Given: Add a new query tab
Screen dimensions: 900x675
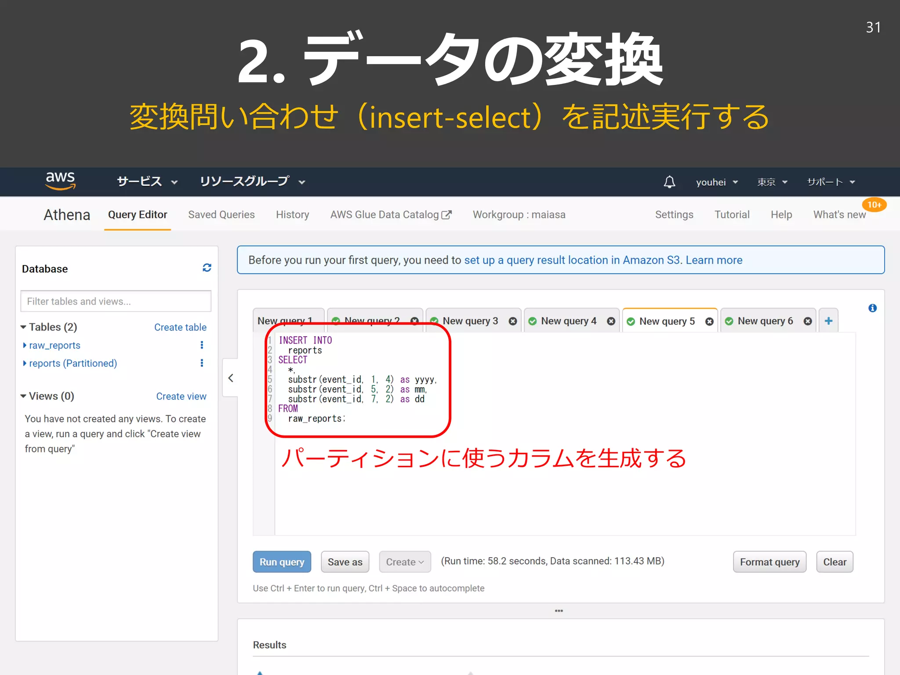Looking at the screenshot, I should 828,321.
